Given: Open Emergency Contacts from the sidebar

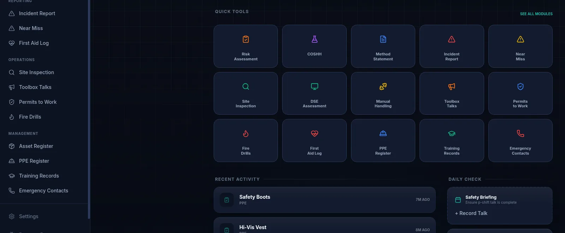Looking at the screenshot, I should tap(44, 191).
